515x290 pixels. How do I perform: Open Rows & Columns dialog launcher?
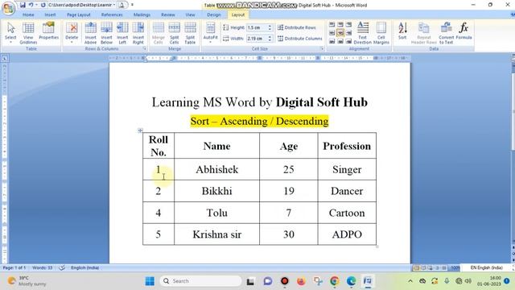(144, 48)
